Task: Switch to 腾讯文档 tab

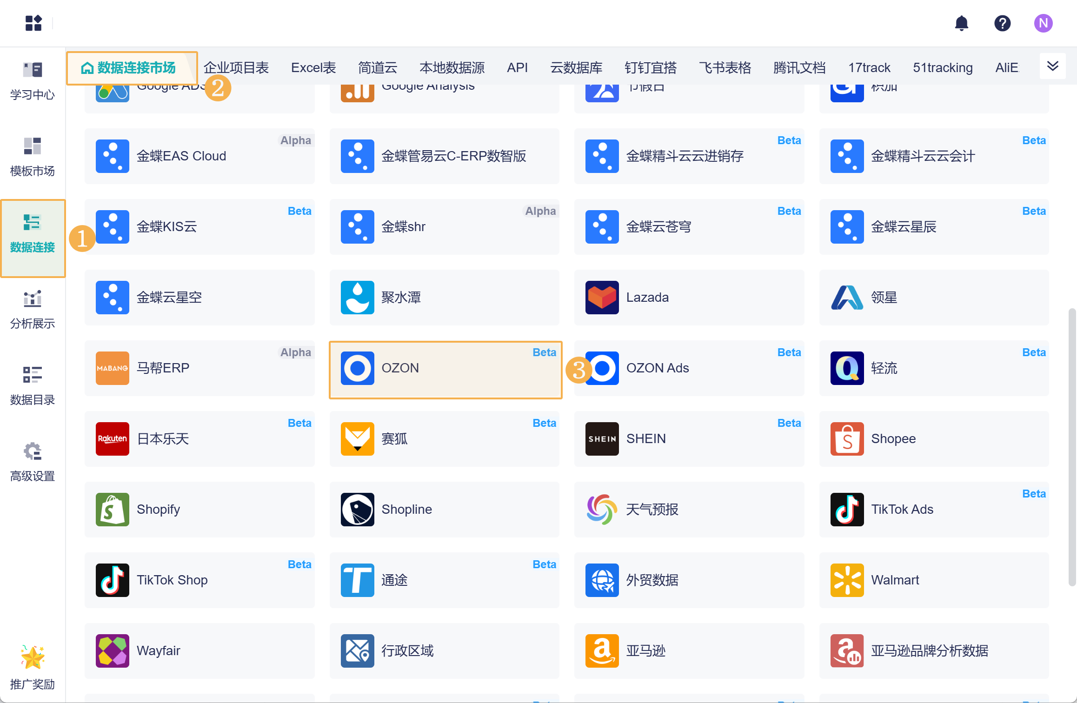Action: coord(799,68)
